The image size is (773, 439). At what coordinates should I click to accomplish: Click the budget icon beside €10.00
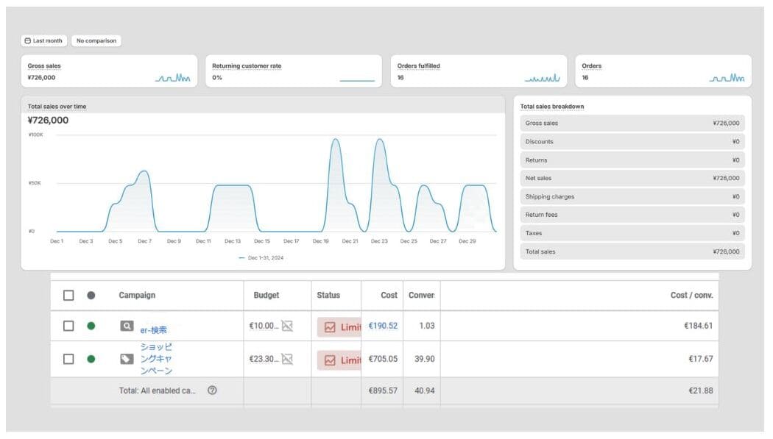pos(287,326)
